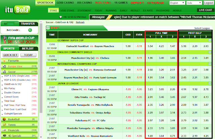Refresh Japan J2 League odds
Viewport: 215px width, 139px height.
point(210,83)
